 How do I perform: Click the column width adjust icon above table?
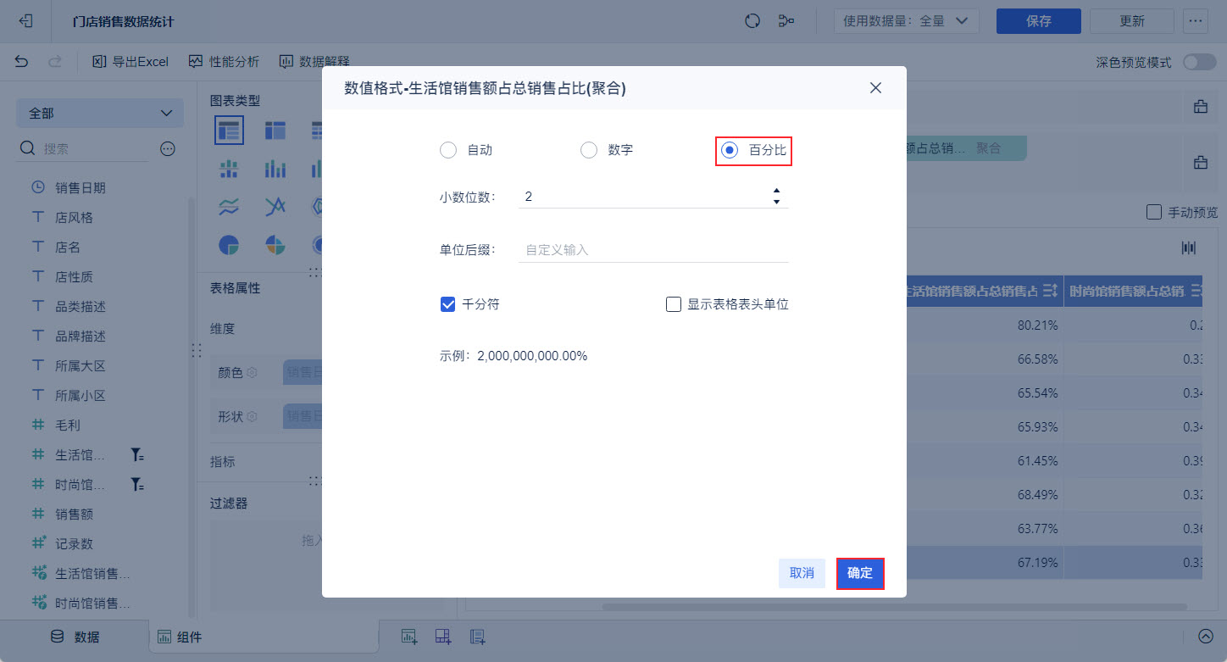(x=1189, y=248)
